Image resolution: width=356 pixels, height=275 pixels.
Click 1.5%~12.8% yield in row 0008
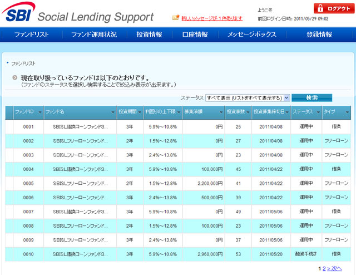[x=163, y=226]
